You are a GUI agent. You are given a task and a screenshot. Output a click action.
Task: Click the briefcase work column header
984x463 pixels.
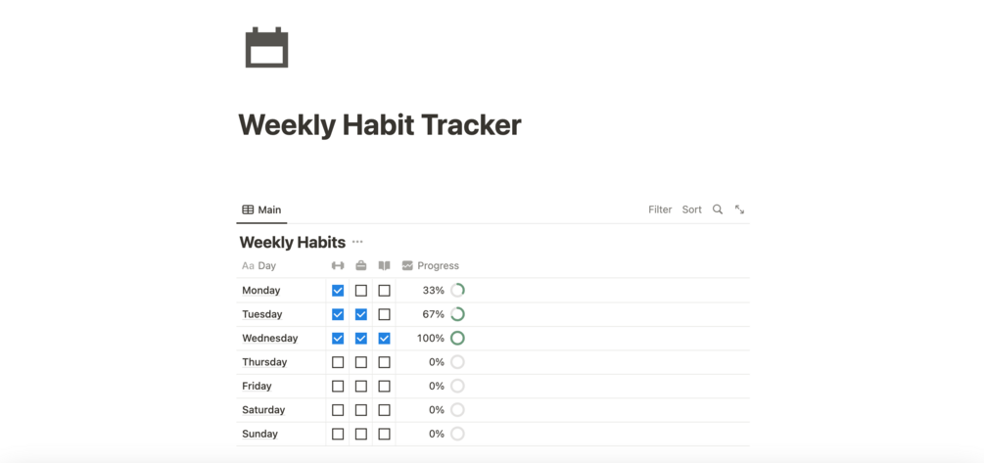pos(361,265)
